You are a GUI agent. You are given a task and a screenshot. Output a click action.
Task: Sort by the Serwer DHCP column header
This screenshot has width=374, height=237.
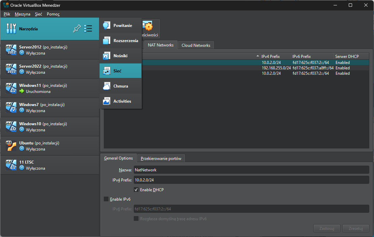click(x=351, y=57)
